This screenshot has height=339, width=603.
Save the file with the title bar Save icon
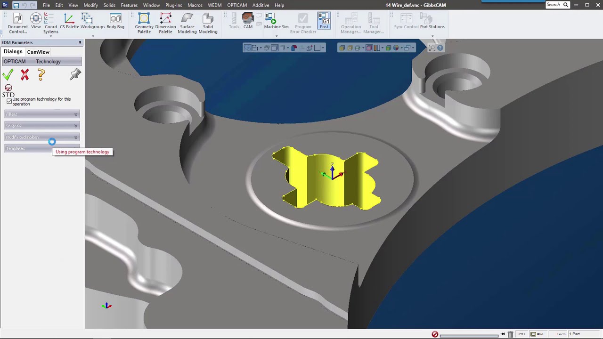16,5
